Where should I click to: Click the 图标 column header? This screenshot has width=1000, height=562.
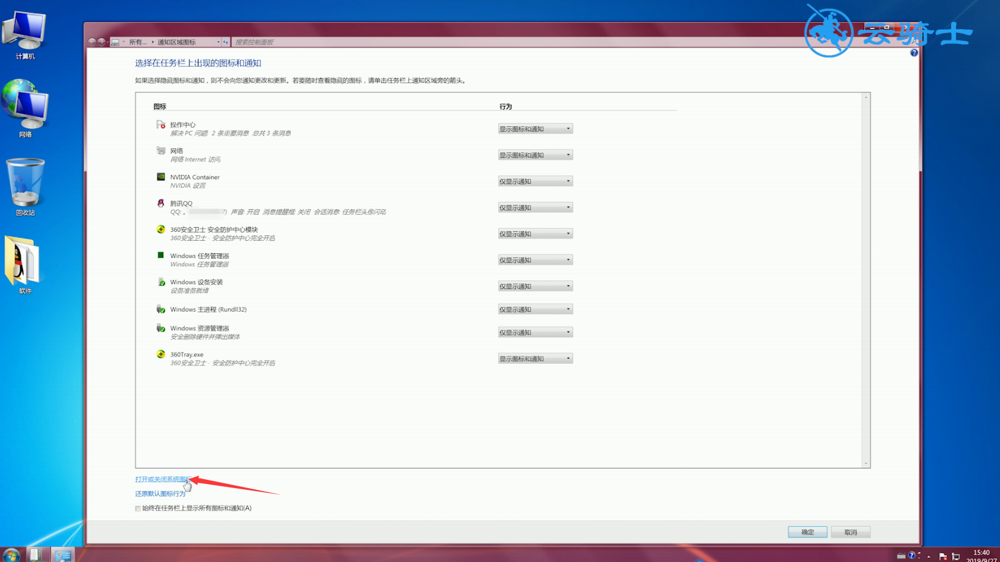point(160,106)
